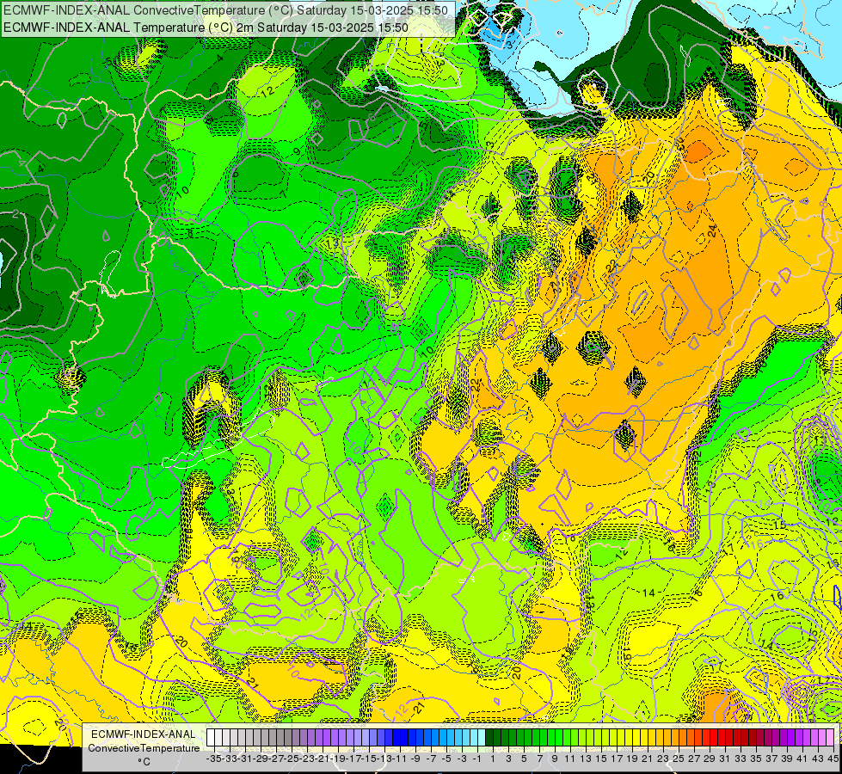This screenshot has width=842, height=774.
Task: Select the first white swatch of the legend
Action: [x=210, y=737]
